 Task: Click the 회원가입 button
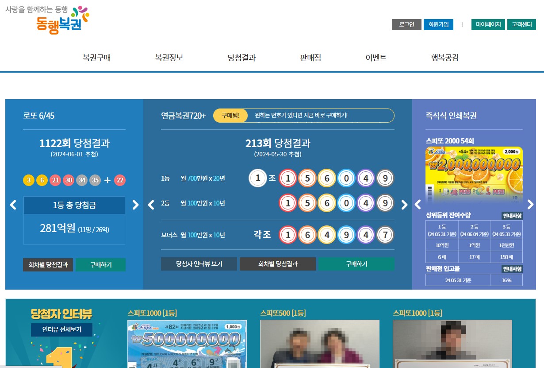(438, 25)
